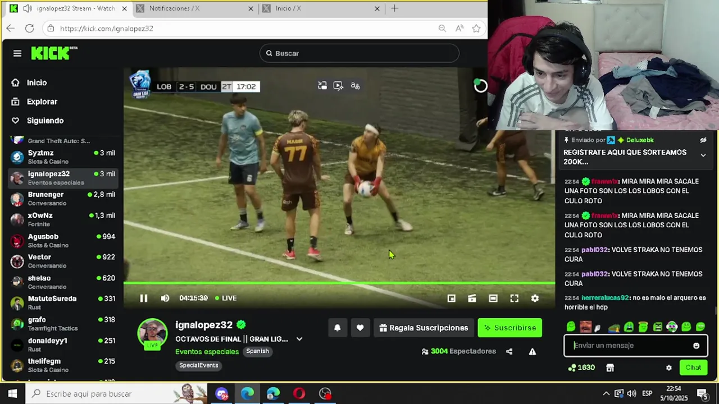Mute the stream volume speaker icon
719x404 pixels.
(x=165, y=299)
